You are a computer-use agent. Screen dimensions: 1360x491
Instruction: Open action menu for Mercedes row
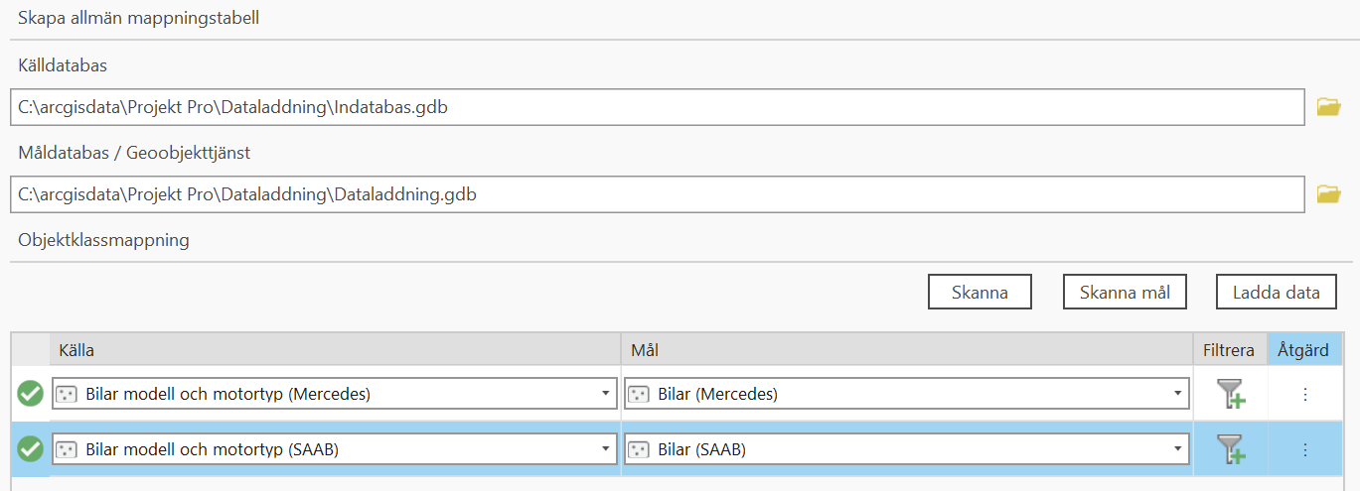click(1305, 394)
